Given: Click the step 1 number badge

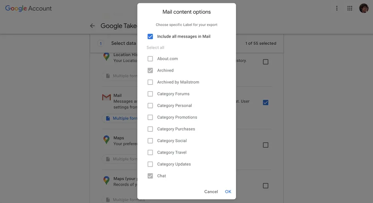Looking at the screenshot, I should pyautogui.click(x=101, y=44).
